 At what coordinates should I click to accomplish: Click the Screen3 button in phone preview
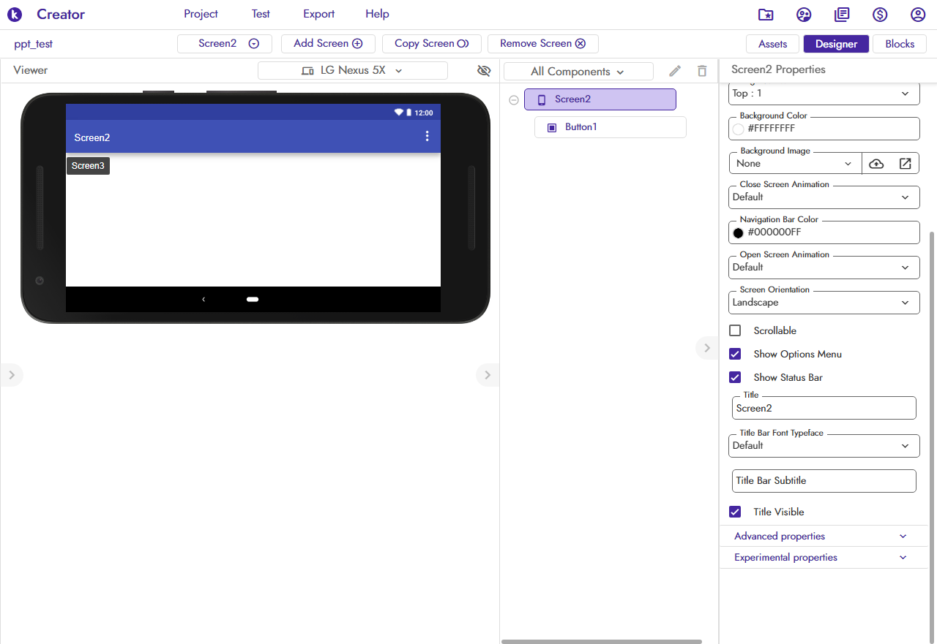[88, 166]
